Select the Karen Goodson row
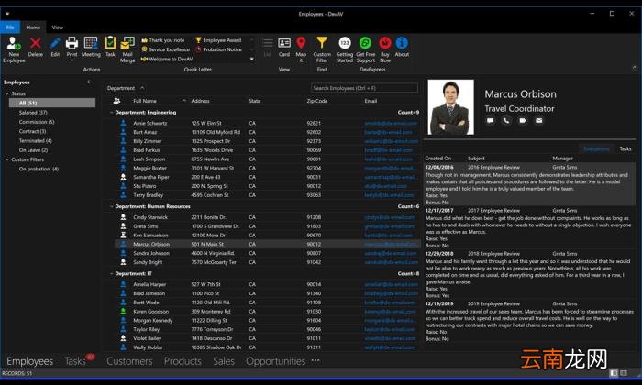Screen dimensions: 642x385 [266, 312]
